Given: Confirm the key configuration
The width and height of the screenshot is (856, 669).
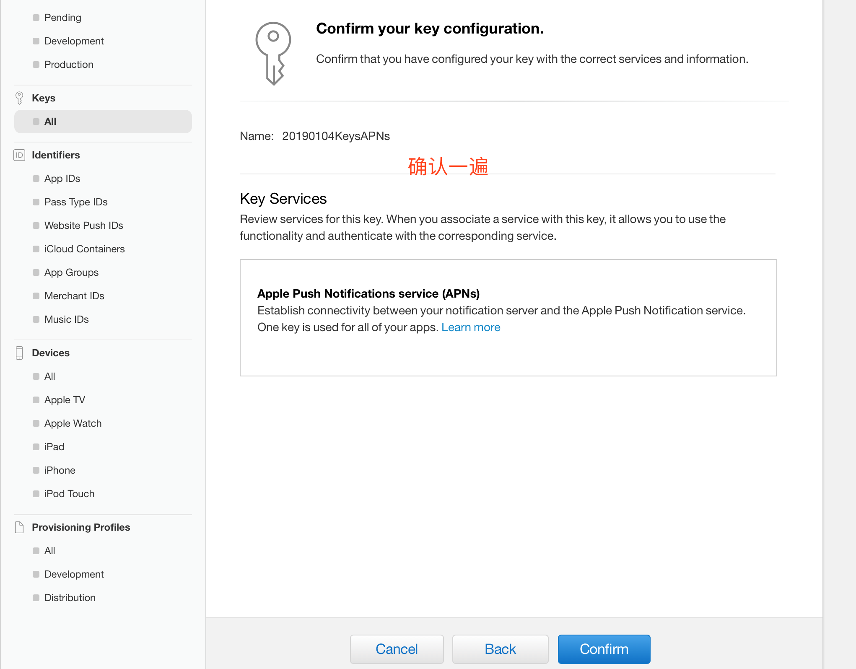Looking at the screenshot, I should click(604, 649).
